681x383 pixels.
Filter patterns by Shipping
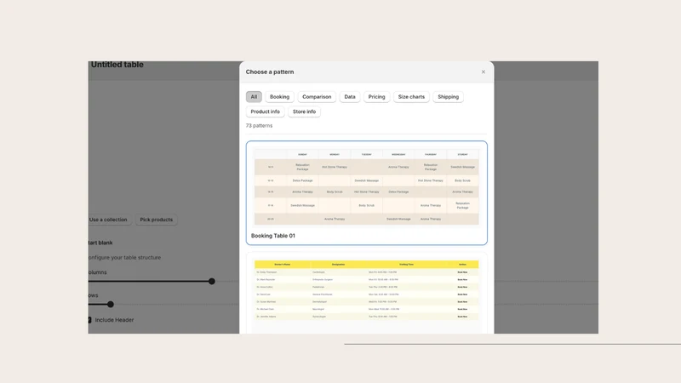[449, 97]
